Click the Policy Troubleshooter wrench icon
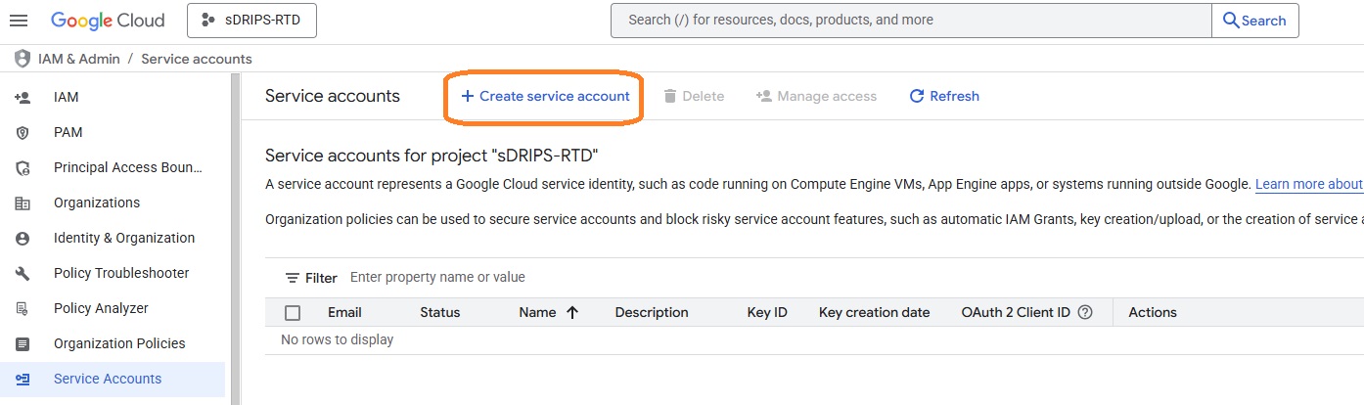This screenshot has height=405, width=1364. (23, 273)
